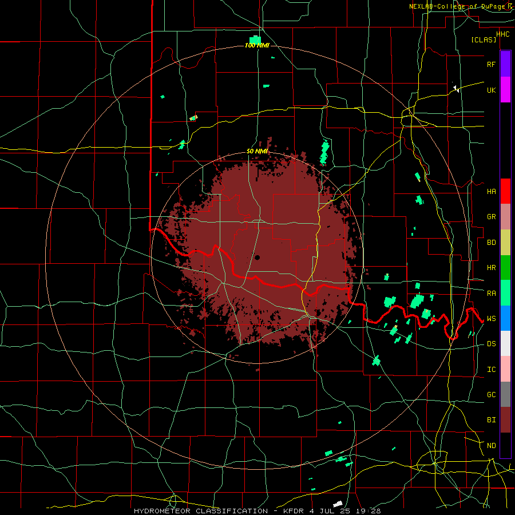Click the GC legend label
Image resolution: width=515 pixels, height=515 pixels.
point(491,395)
